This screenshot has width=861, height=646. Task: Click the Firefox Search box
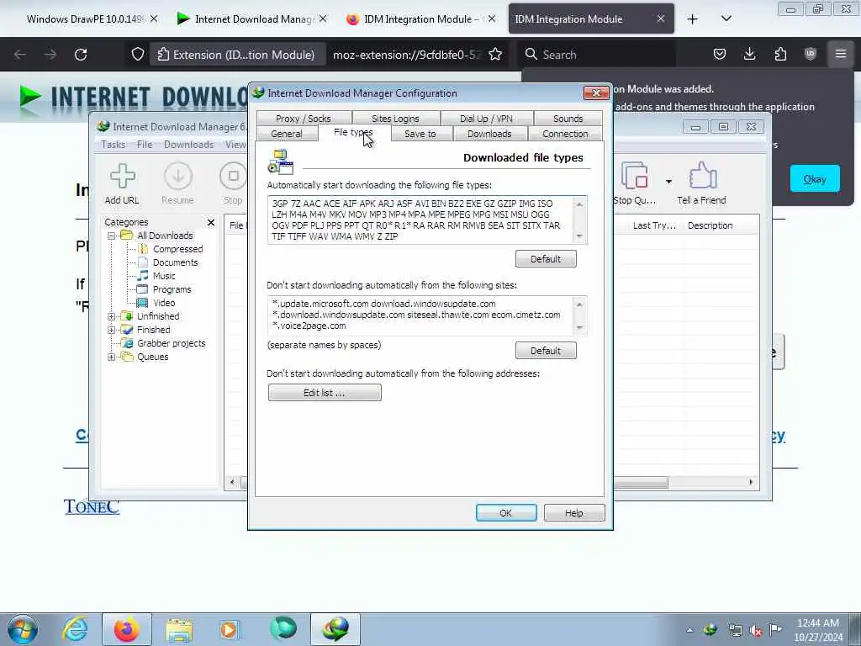[596, 55]
